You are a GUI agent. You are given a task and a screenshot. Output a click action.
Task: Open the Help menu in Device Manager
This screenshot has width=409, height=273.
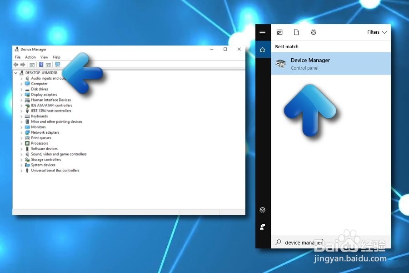pos(56,57)
